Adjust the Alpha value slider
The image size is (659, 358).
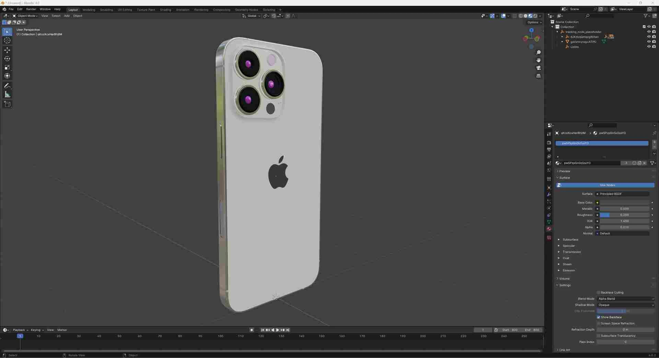(x=624, y=227)
